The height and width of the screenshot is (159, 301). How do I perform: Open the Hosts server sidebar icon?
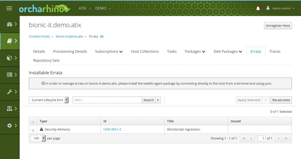[x=9, y=75]
